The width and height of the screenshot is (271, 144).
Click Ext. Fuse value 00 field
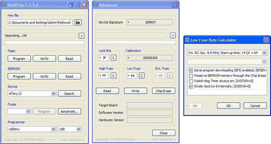pos(160,75)
